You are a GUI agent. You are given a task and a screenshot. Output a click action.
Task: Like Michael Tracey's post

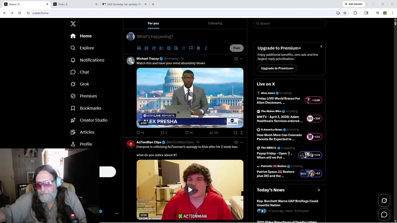pyautogui.click(x=189, y=133)
